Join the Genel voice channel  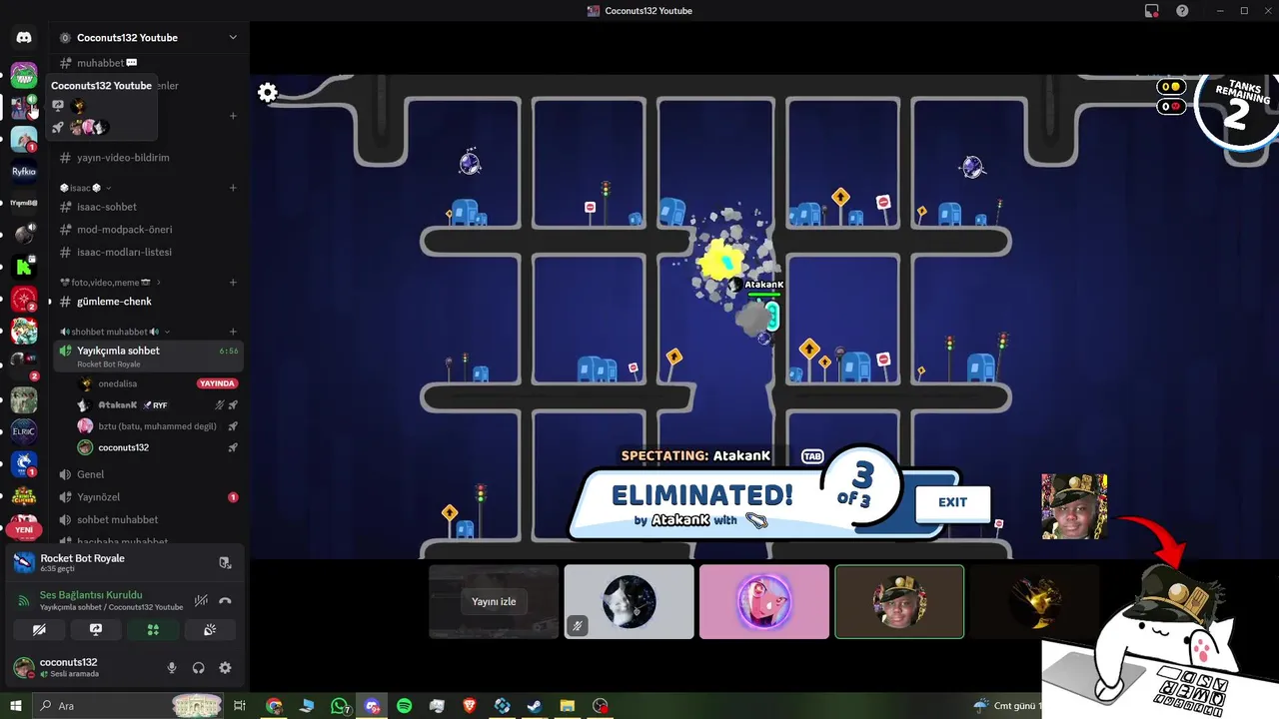[148, 474]
